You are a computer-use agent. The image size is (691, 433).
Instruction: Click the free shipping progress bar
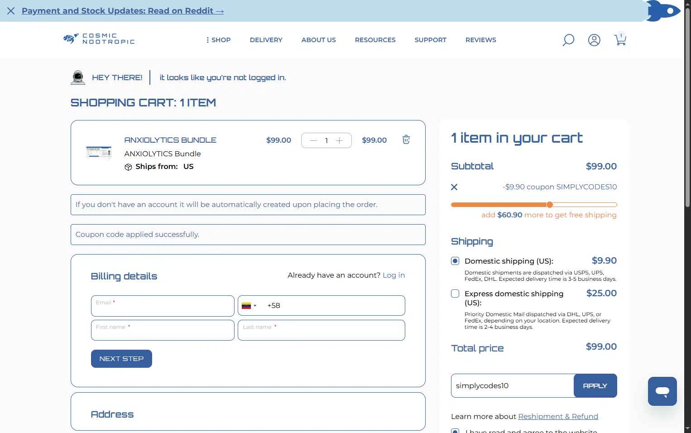click(534, 205)
